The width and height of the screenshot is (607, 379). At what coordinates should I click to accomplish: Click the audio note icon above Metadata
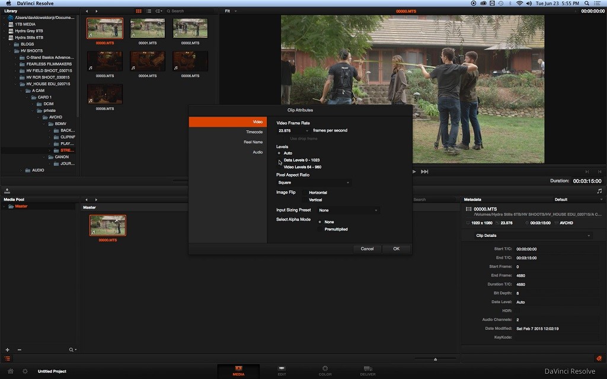[x=599, y=191]
